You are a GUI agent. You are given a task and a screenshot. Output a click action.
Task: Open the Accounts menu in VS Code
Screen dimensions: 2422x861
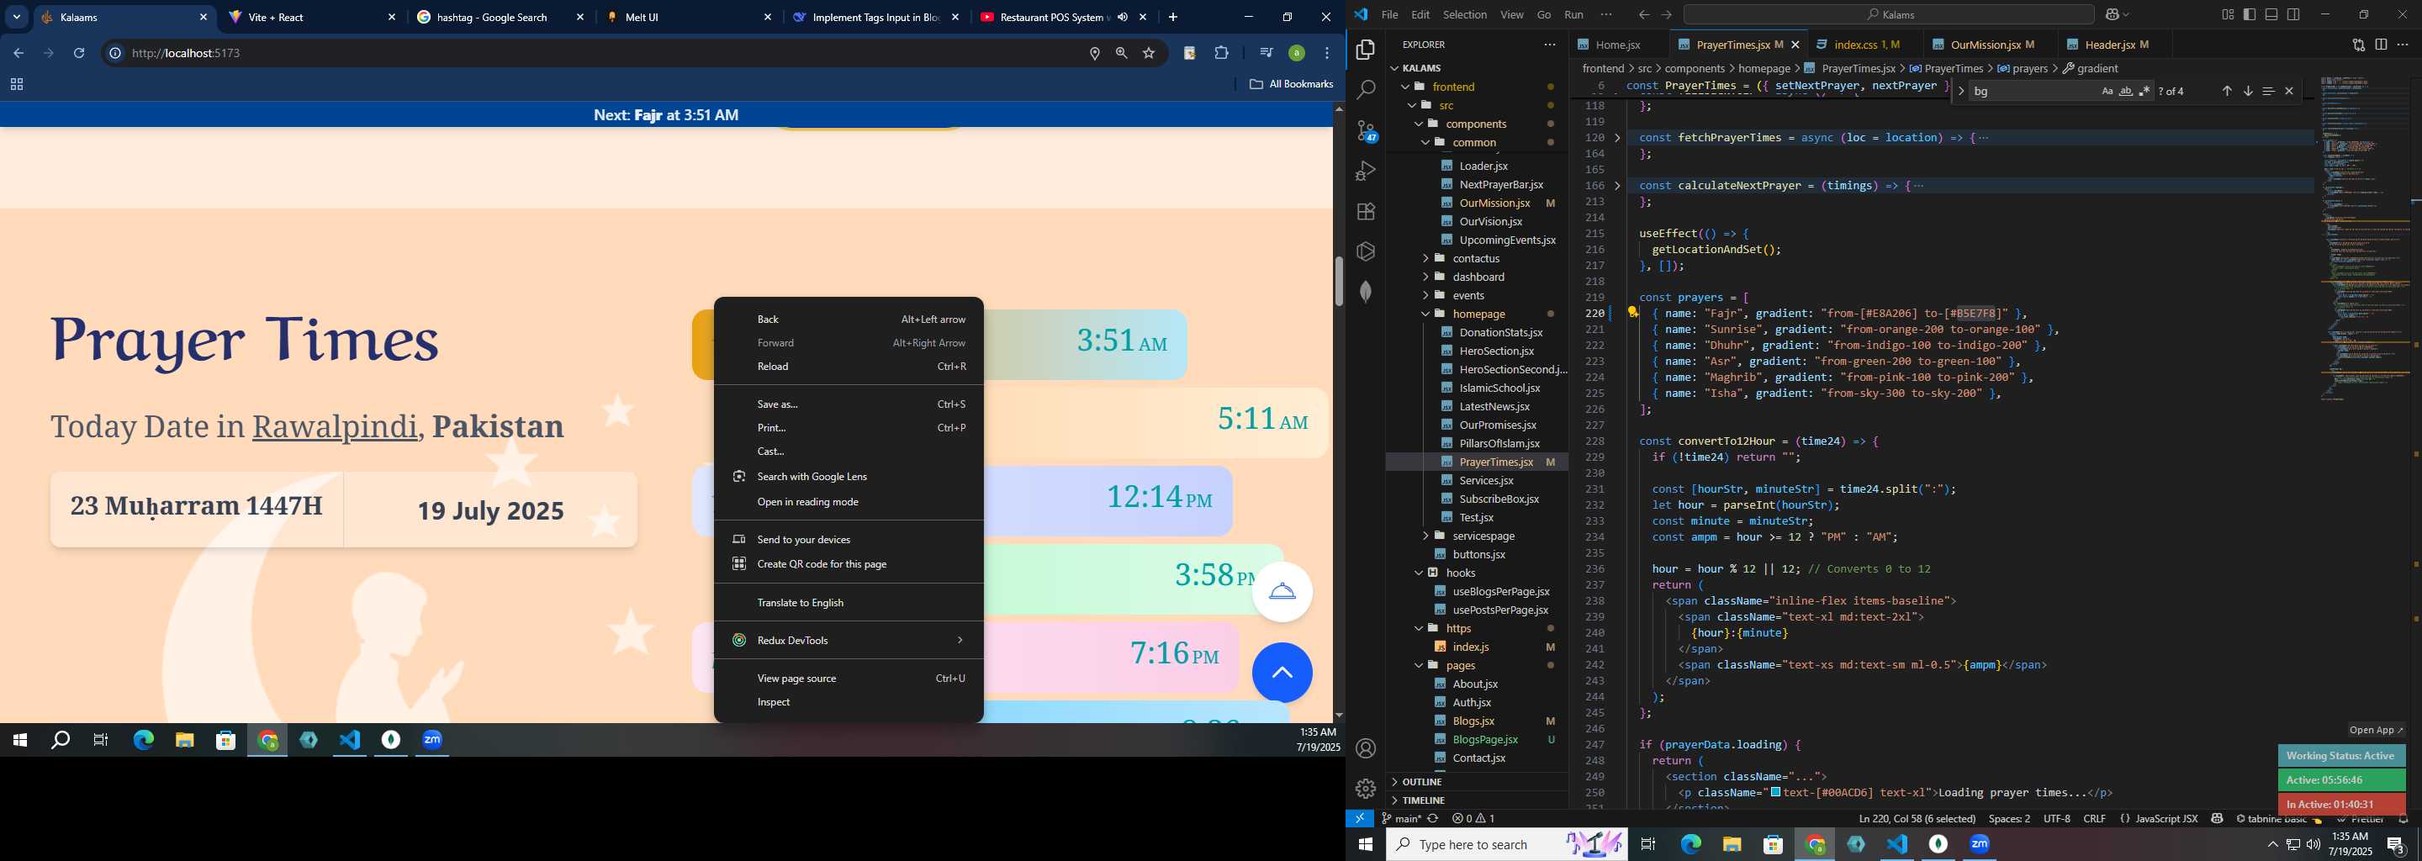click(x=1366, y=748)
